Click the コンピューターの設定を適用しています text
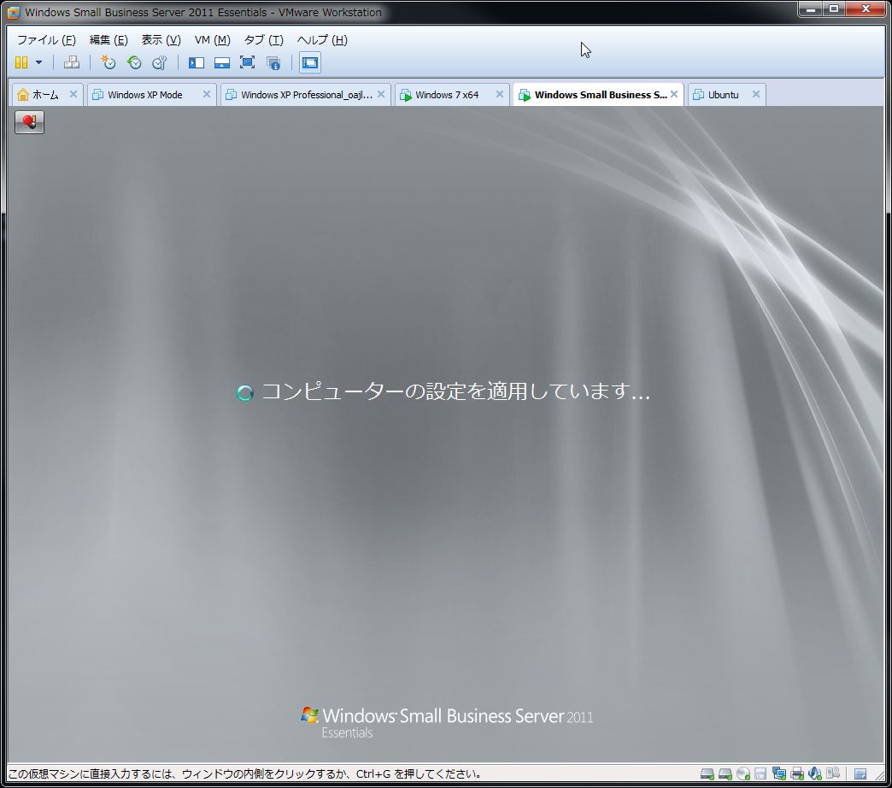Viewport: 892px width, 788px height. pyautogui.click(x=455, y=391)
